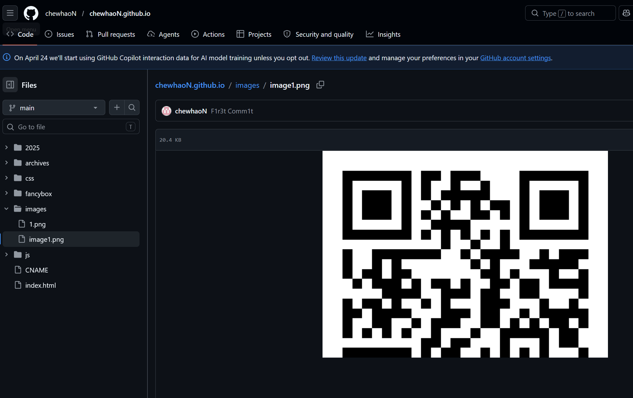This screenshot has height=398, width=633.
Task: Expand the archives folder chevron
Action: point(6,163)
